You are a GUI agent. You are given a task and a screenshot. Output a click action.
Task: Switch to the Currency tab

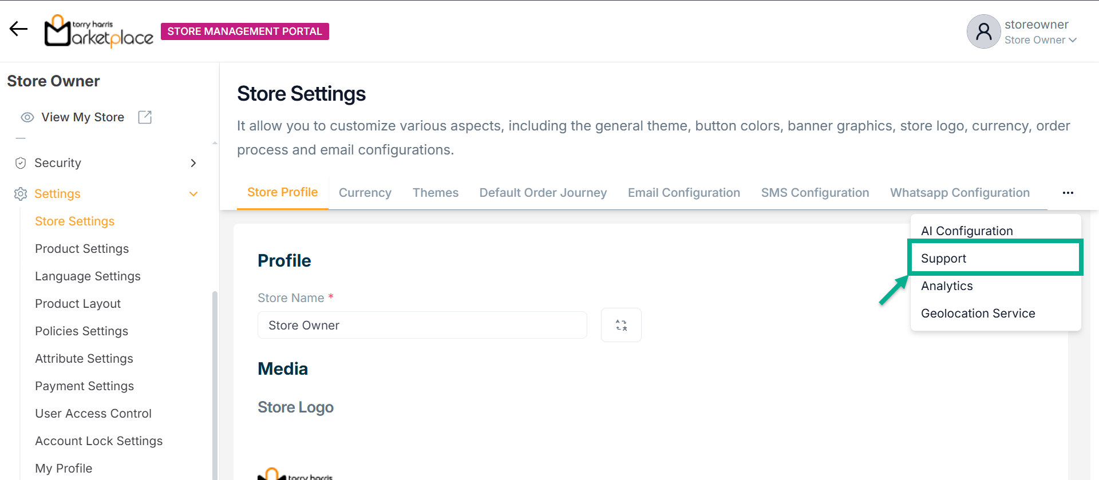pyautogui.click(x=365, y=193)
